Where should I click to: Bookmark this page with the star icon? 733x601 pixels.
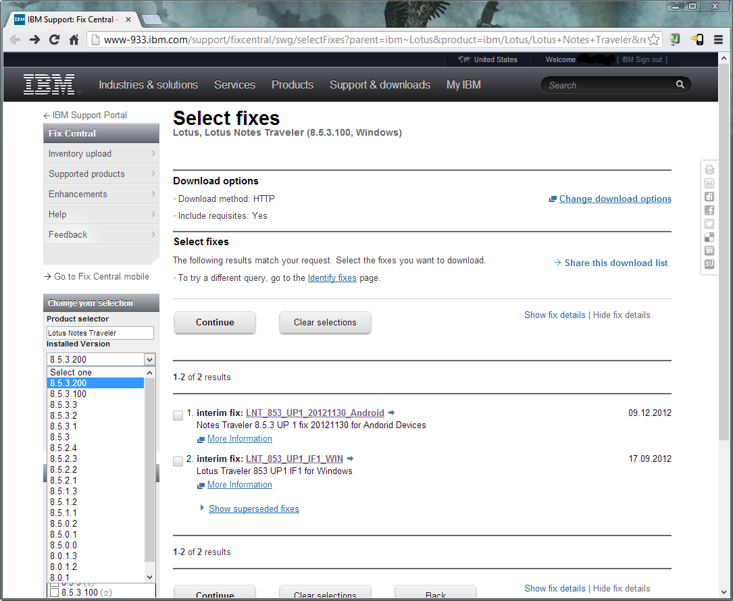pos(653,40)
